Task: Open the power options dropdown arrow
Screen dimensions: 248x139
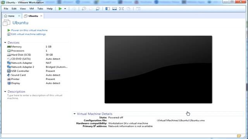Action: pyautogui.click(x=65, y=8)
